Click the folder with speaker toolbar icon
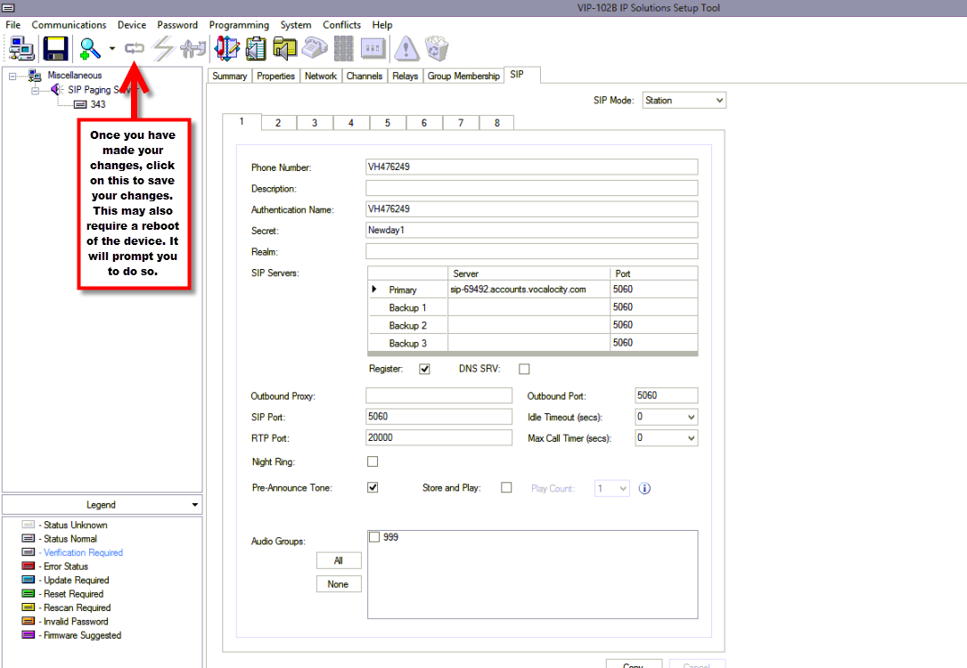967x668 pixels. [x=285, y=48]
